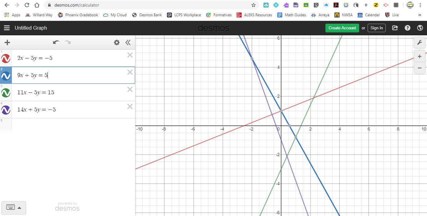
Task: Click intersection point at (−2, 4.6)
Action: [252, 58]
